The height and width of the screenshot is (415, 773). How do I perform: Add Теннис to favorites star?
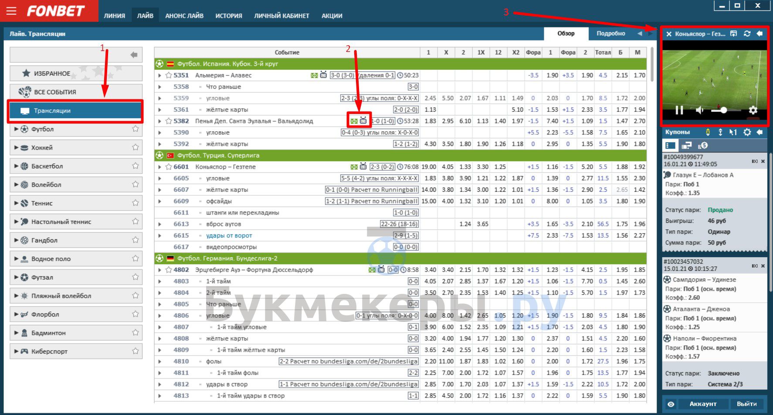click(x=136, y=203)
